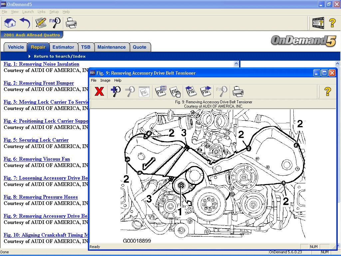Print the figure using the printer icon

[x=238, y=91]
